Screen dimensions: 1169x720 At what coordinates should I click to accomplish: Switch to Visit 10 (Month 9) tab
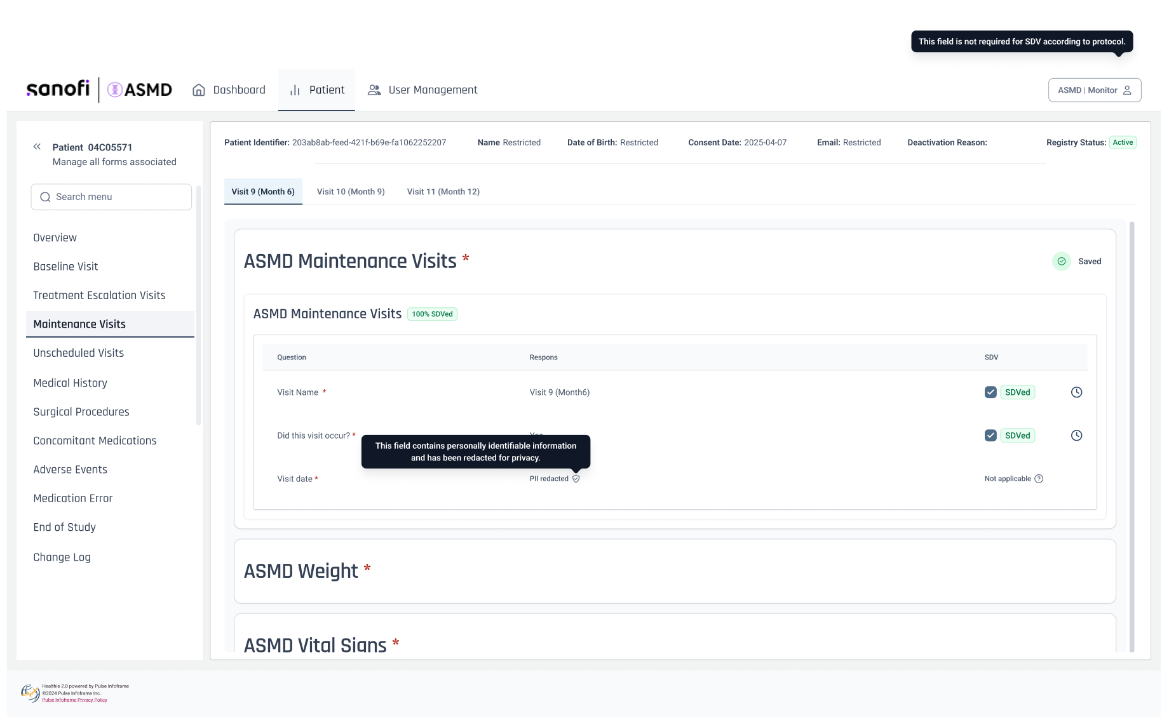pyautogui.click(x=351, y=192)
